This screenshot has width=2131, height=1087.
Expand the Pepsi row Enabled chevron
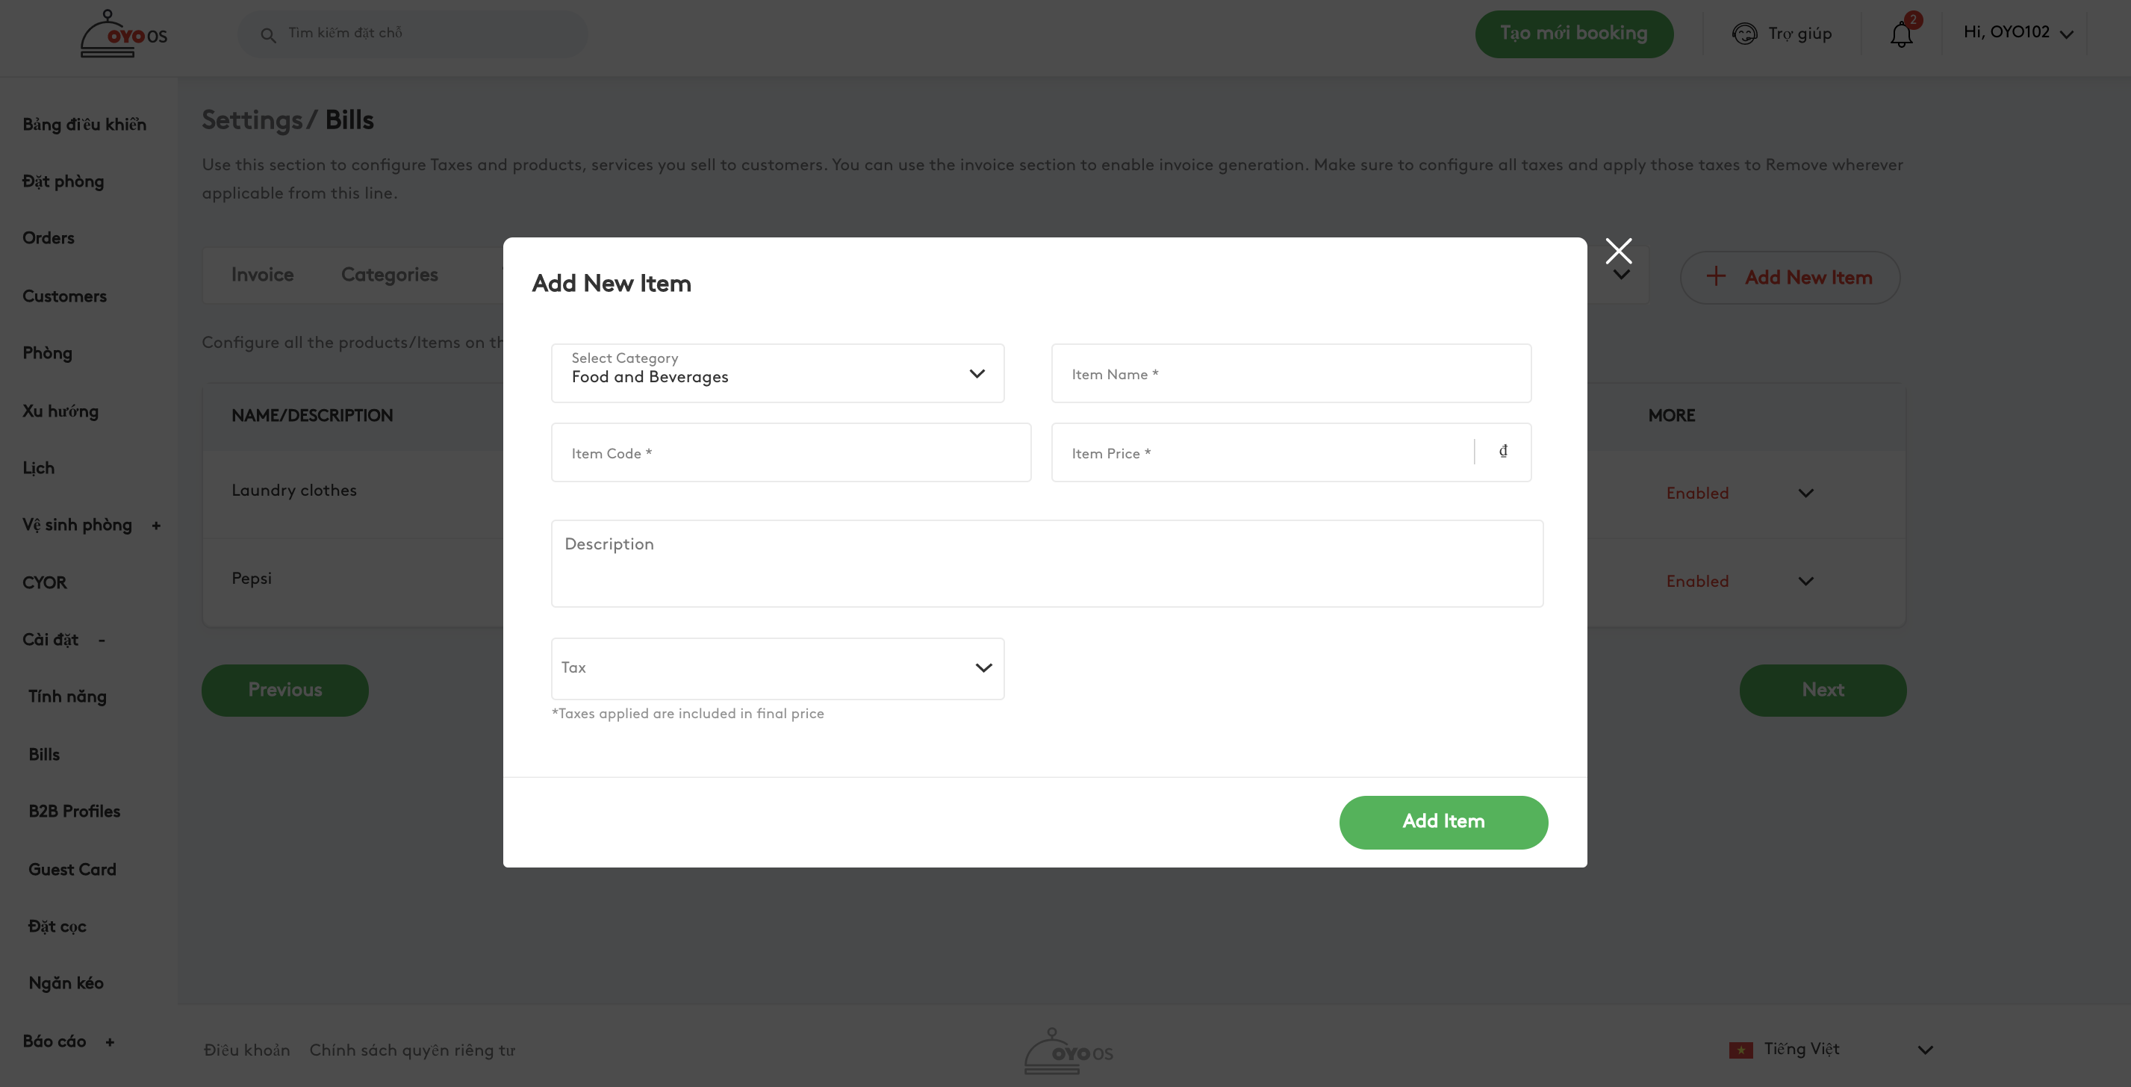click(x=1806, y=582)
